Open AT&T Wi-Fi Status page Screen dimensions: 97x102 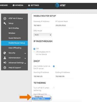16,18
